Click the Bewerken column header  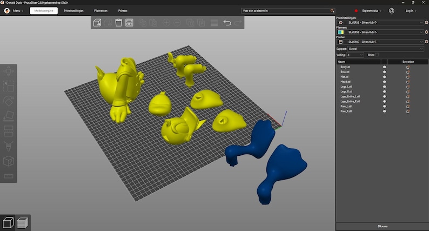pyautogui.click(x=408, y=62)
